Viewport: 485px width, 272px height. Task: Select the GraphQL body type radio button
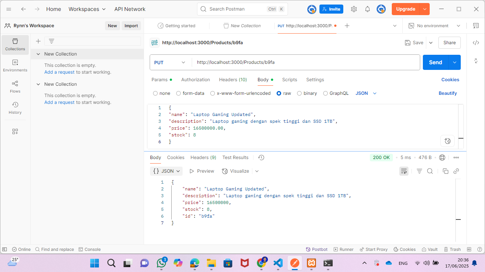tap(325, 93)
